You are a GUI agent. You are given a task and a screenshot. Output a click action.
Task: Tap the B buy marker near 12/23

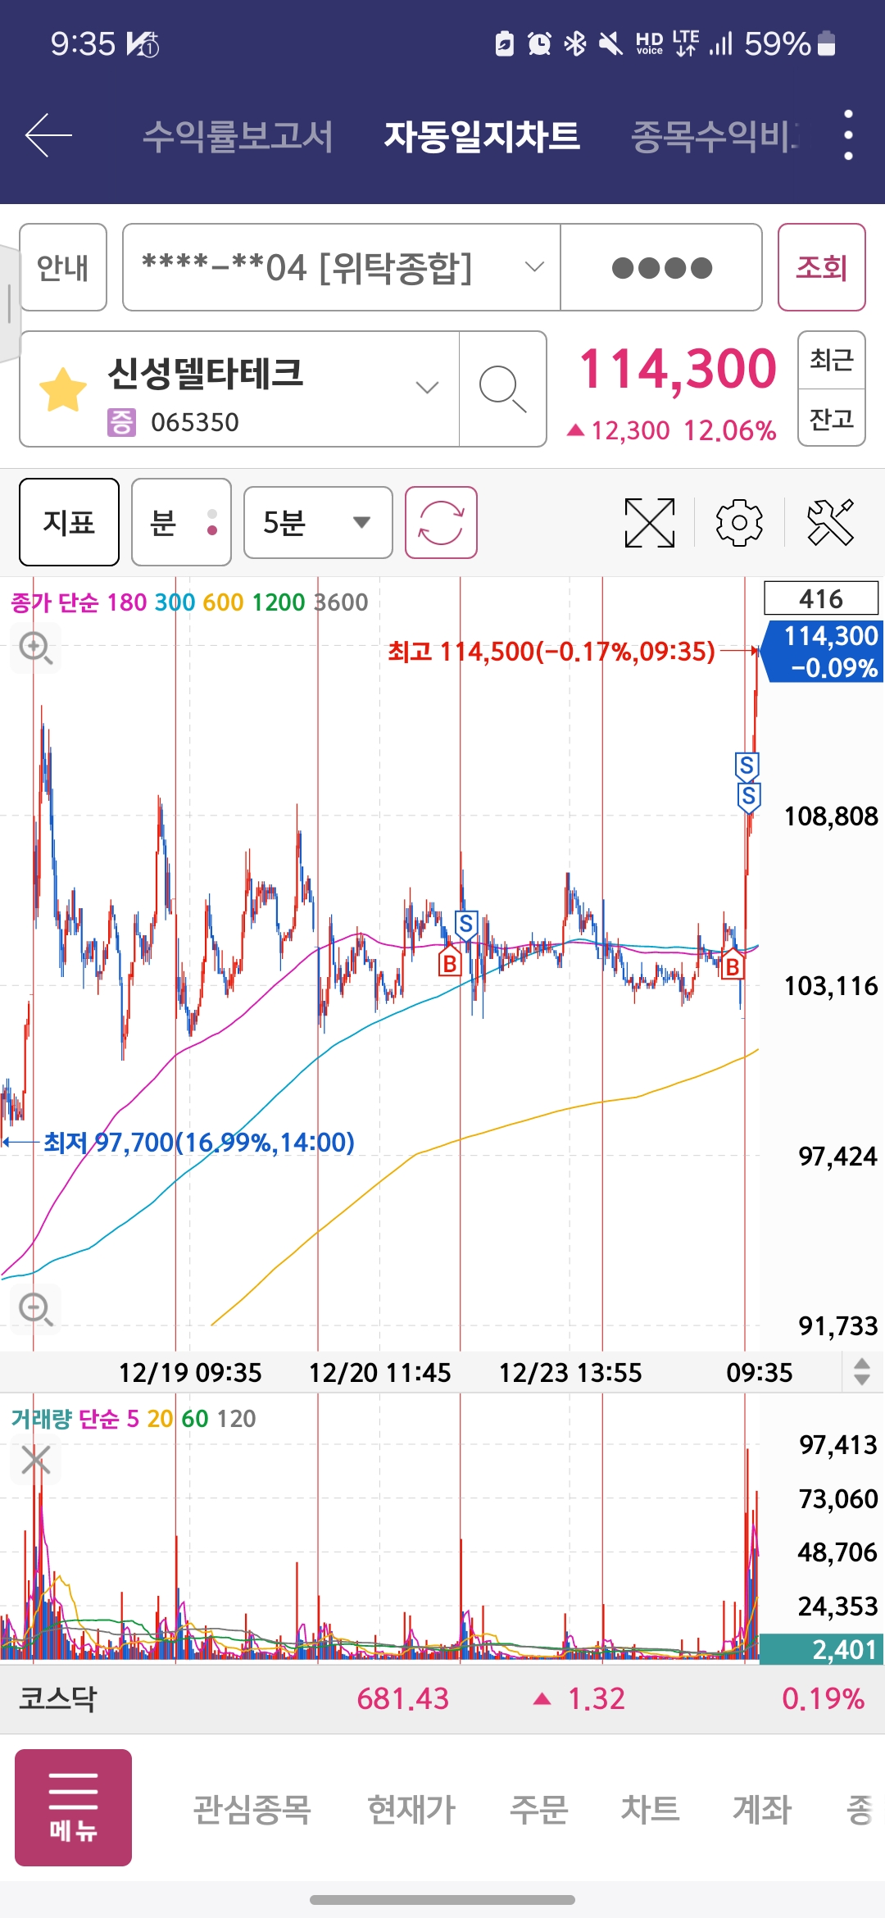point(449,961)
